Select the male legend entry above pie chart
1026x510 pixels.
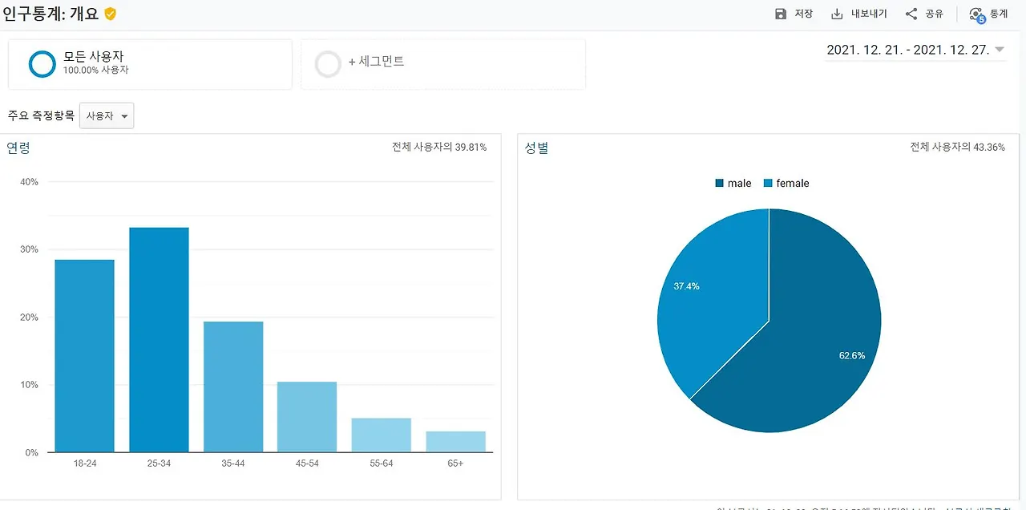click(x=733, y=183)
